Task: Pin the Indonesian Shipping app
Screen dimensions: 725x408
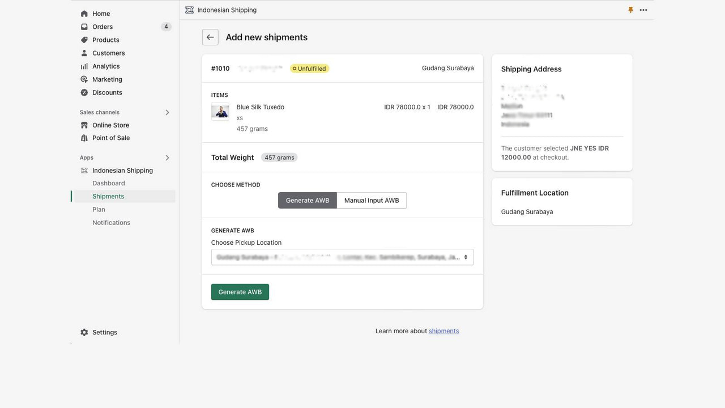Action: [630, 10]
